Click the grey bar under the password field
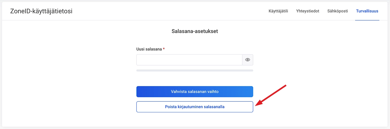The height and width of the screenshot is (129, 390). point(194,70)
